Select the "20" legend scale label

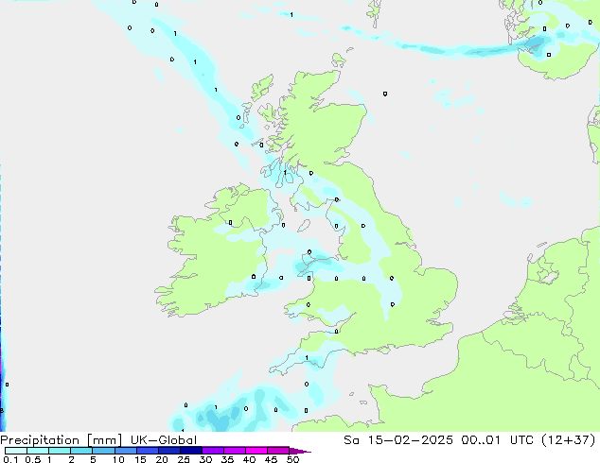(162, 459)
